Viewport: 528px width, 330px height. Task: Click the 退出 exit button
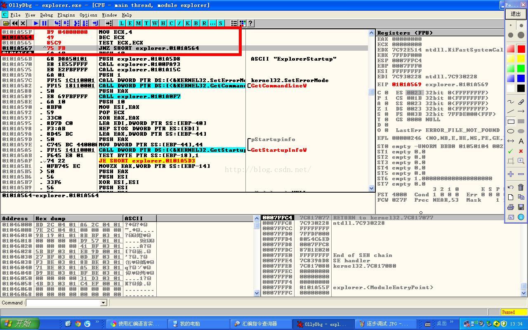(516, 14)
